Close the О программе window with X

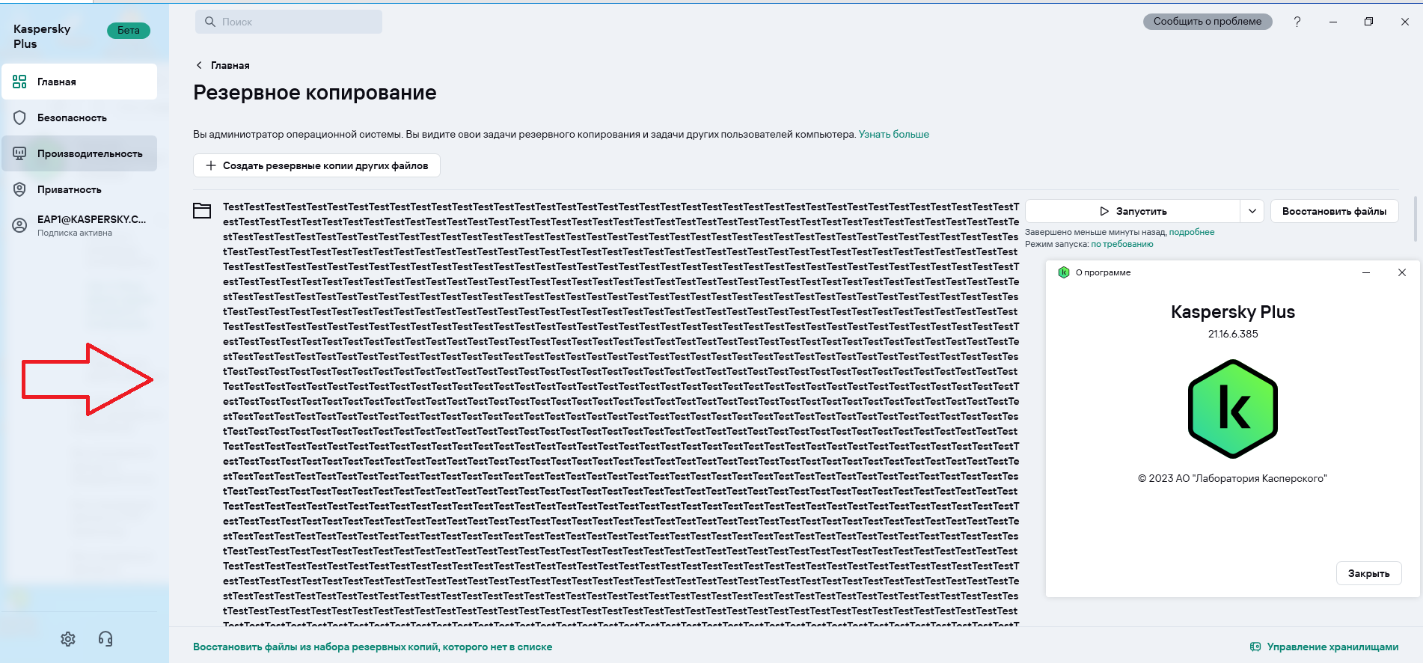point(1402,272)
